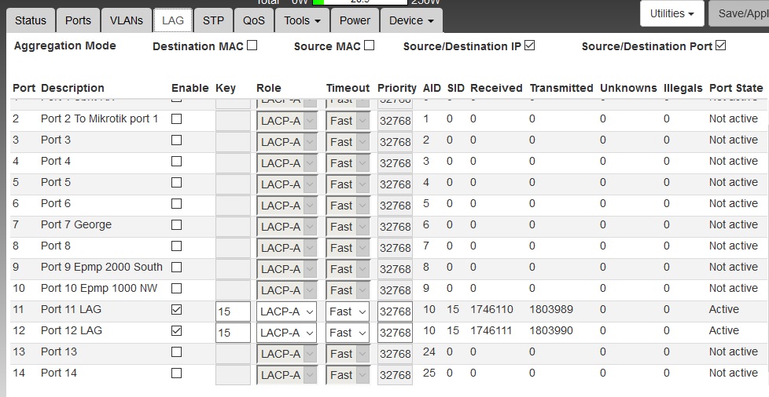Toggle Source MAC aggregation checkbox
Screen dimensions: 769x397
point(370,46)
